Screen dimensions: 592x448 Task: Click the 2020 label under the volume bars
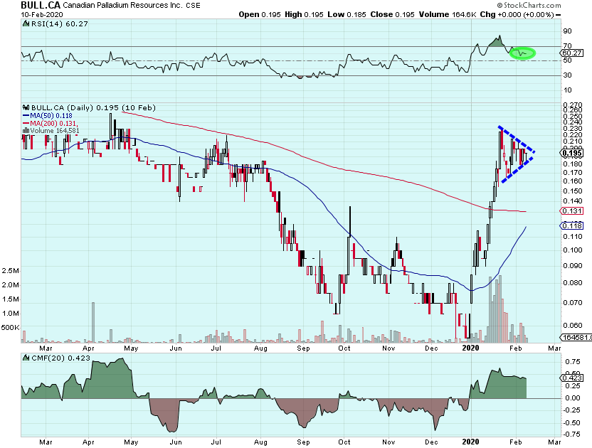pos(471,348)
